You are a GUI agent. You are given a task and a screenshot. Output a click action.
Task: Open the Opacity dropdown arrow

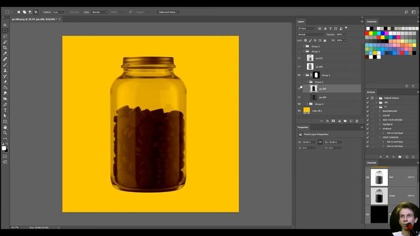345,35
